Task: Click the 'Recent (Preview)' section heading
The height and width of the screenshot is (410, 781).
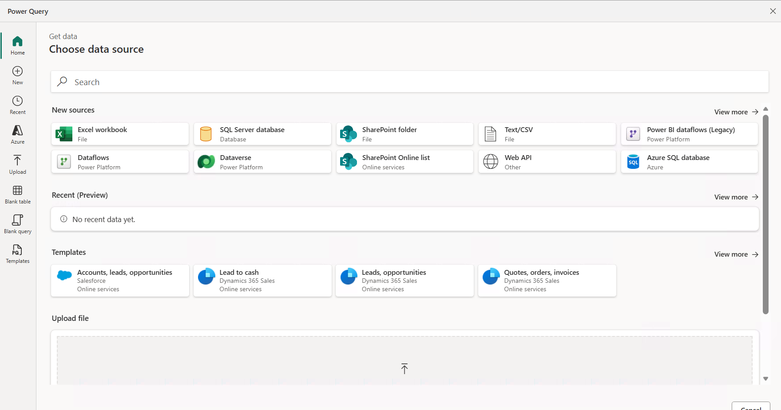Action: (x=80, y=195)
